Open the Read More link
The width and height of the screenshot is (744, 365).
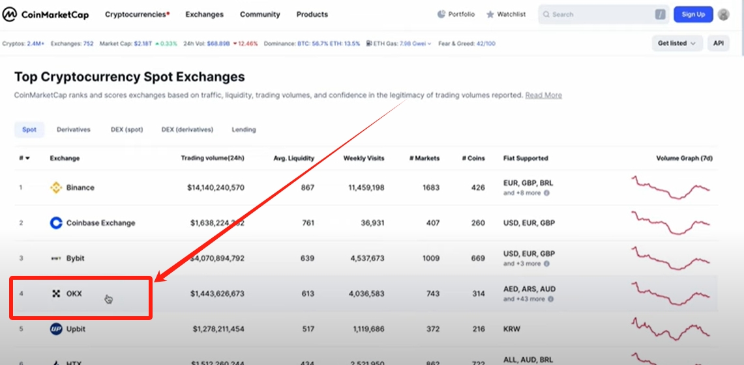pyautogui.click(x=543, y=95)
